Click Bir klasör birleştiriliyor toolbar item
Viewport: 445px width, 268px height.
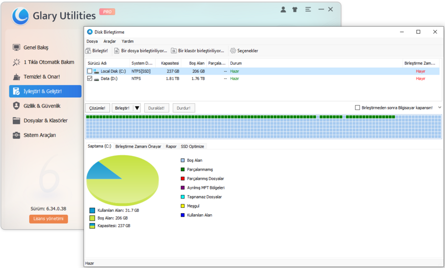point(197,51)
